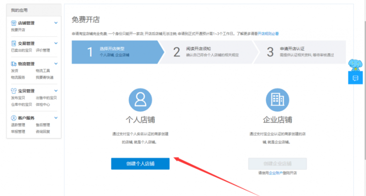The width and height of the screenshot is (366, 196).
Task: Click the 我的应用 panel header
Action: point(34,10)
